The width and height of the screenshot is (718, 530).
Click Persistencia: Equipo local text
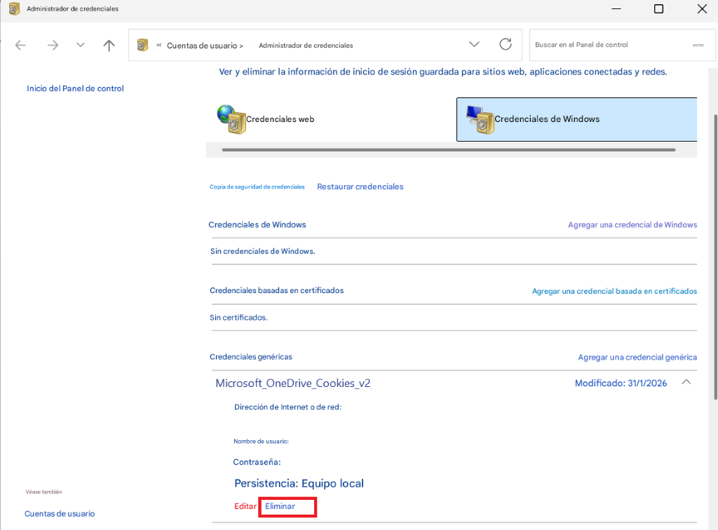pyautogui.click(x=299, y=483)
